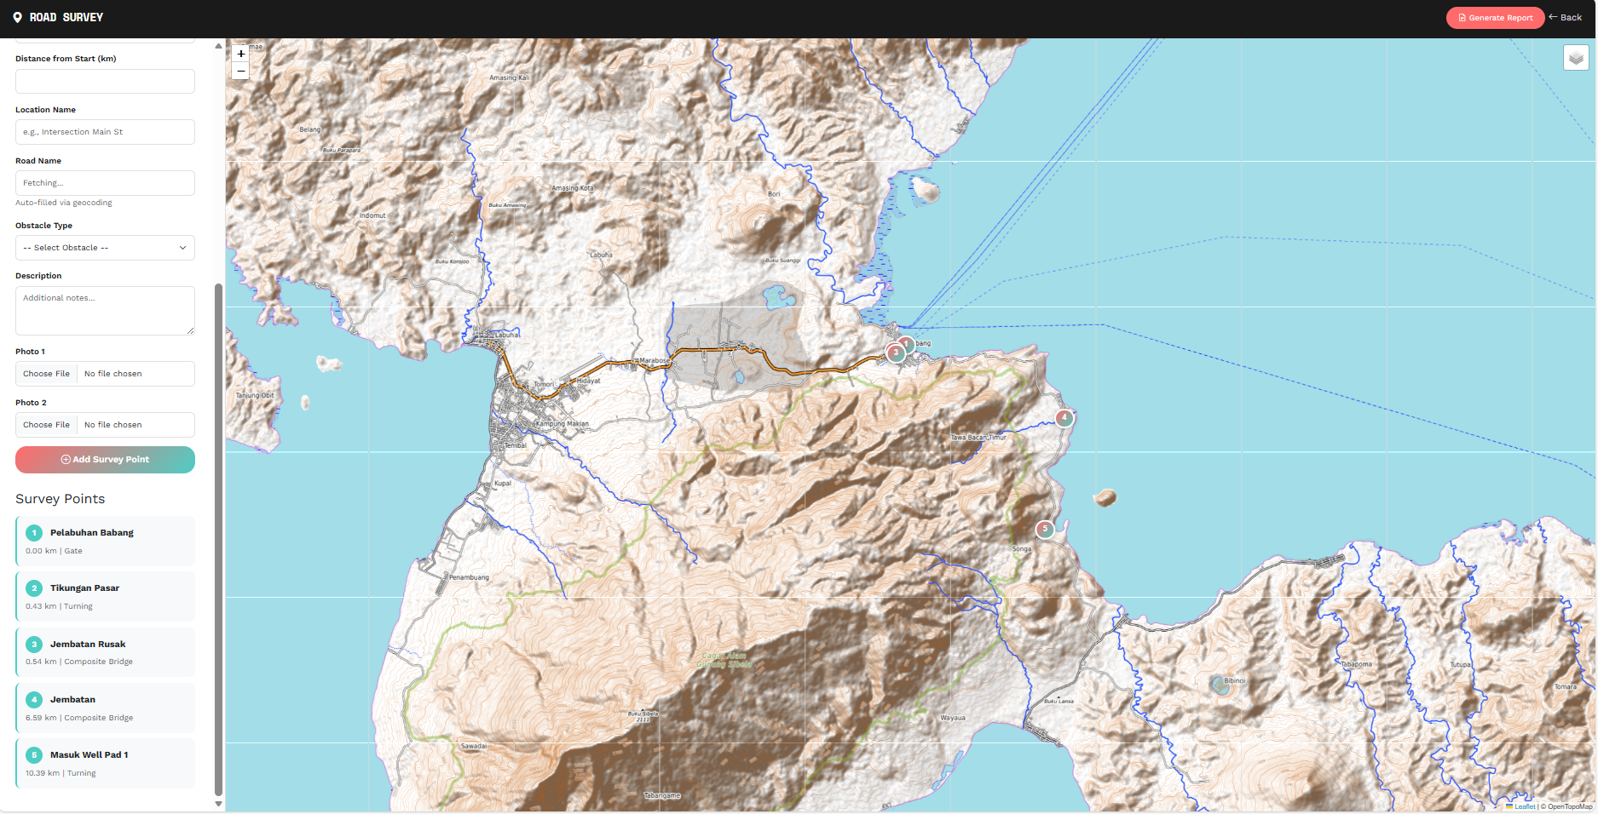Click the map zoom in plus button
The height and width of the screenshot is (814, 1598).
[x=240, y=54]
